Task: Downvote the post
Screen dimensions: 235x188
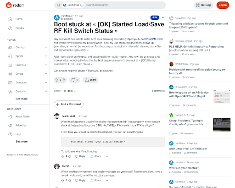Action: tap(64, 80)
